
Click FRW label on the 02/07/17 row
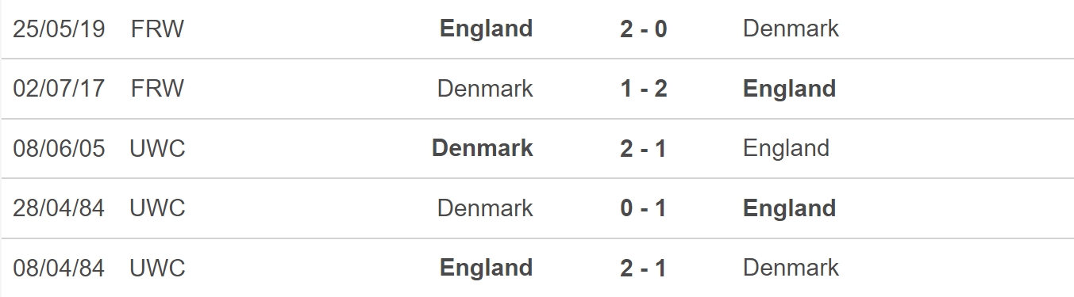click(x=157, y=88)
